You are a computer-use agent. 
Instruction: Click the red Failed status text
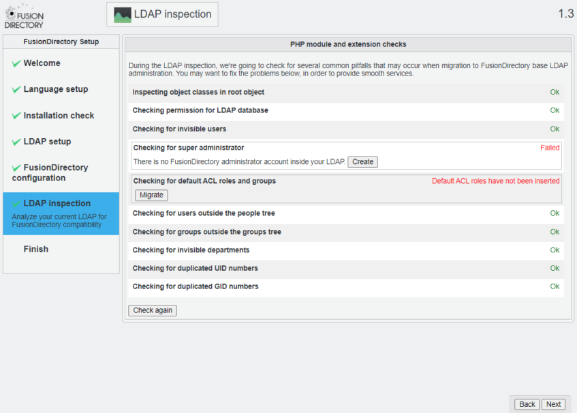tap(549, 148)
